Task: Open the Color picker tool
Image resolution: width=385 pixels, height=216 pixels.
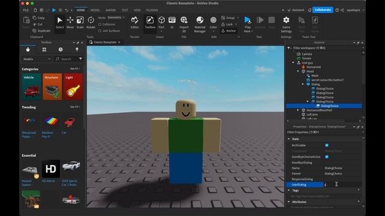Action: [x=214, y=24]
